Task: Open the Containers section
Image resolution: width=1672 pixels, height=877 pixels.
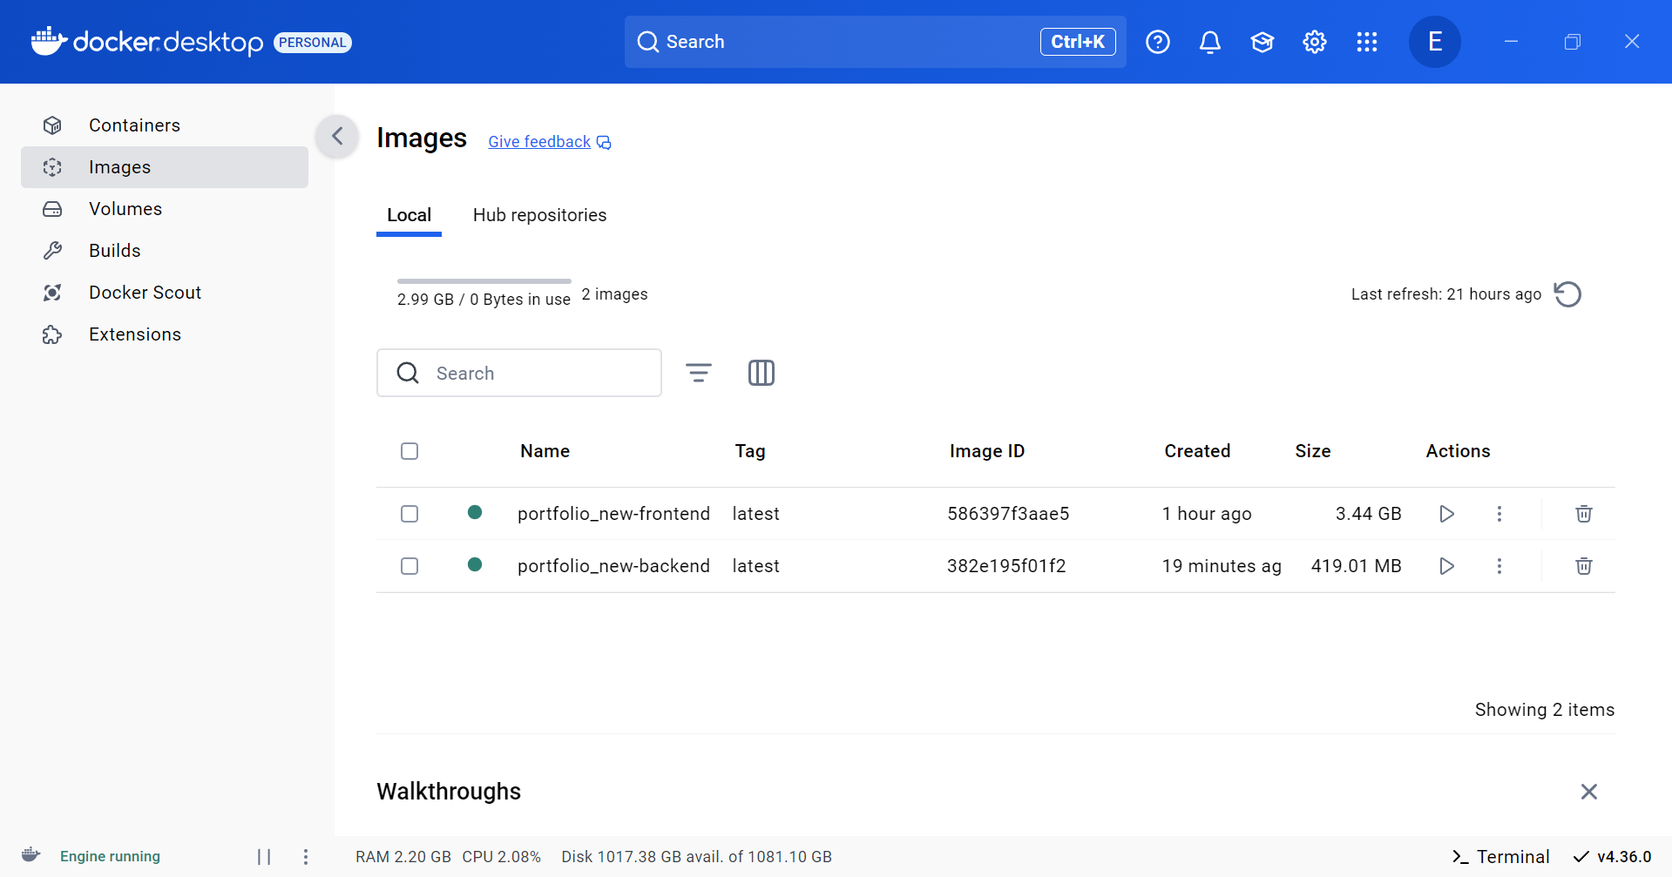Action: (x=165, y=125)
